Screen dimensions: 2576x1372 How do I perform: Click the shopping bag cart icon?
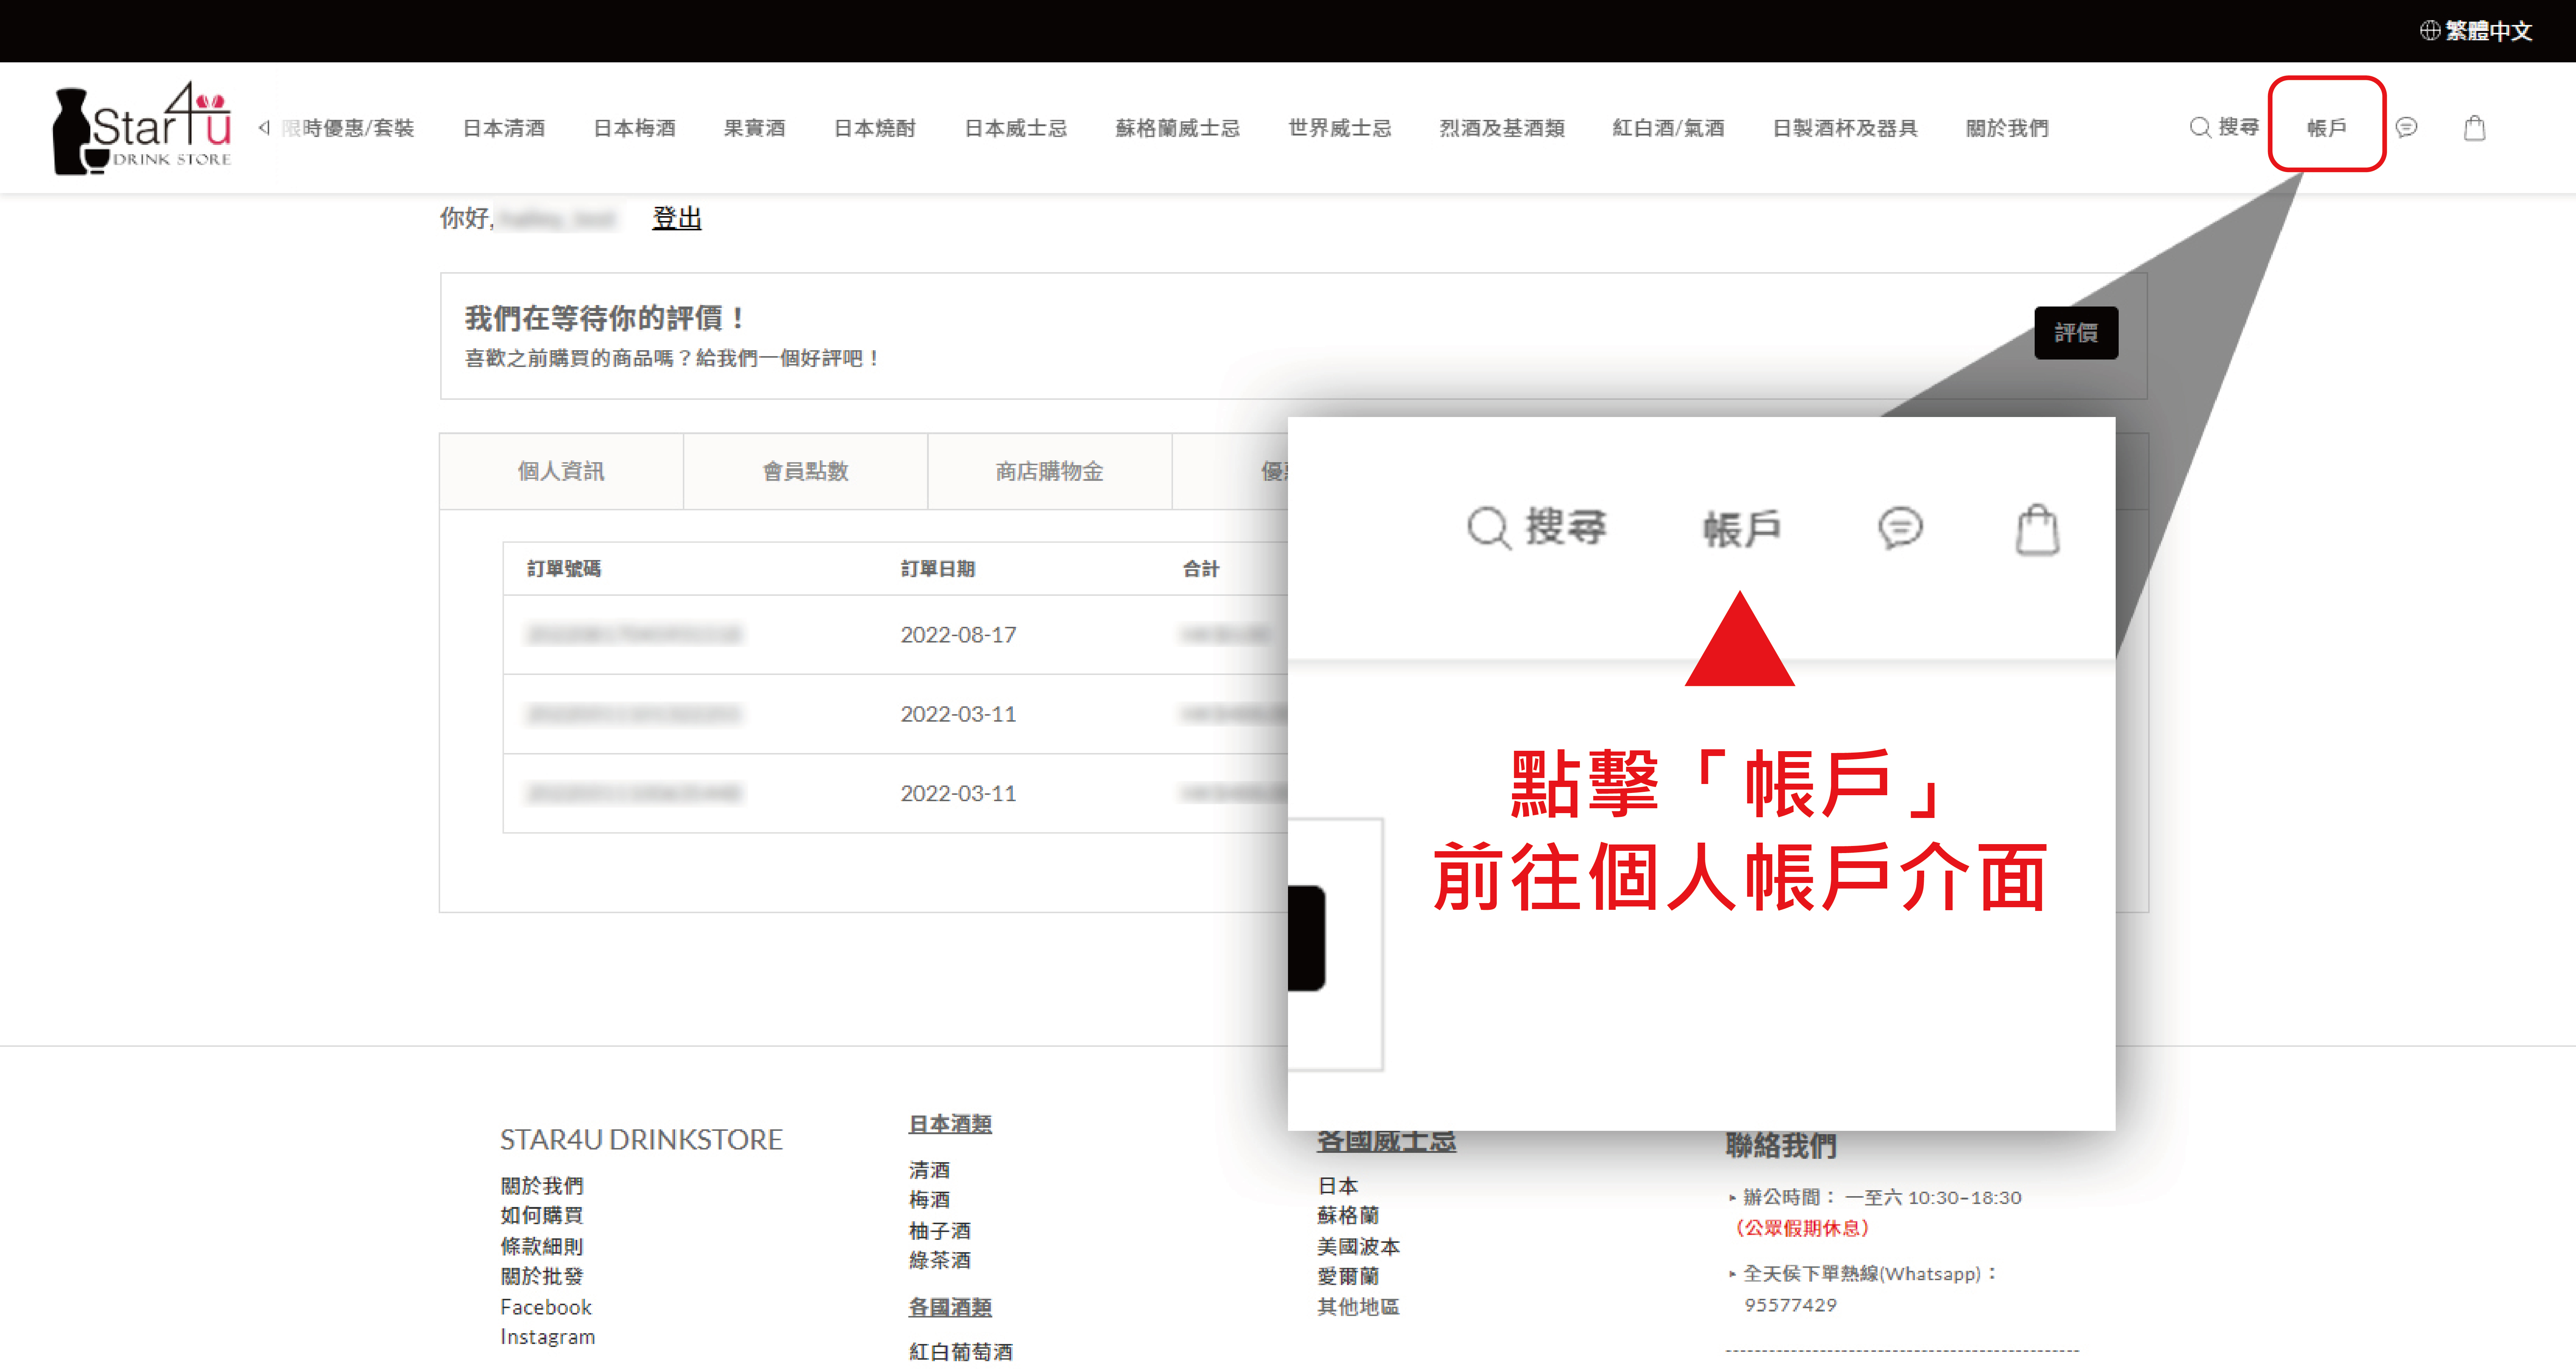pyautogui.click(x=2474, y=128)
